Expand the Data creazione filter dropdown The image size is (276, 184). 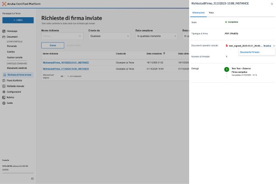pos(156,36)
